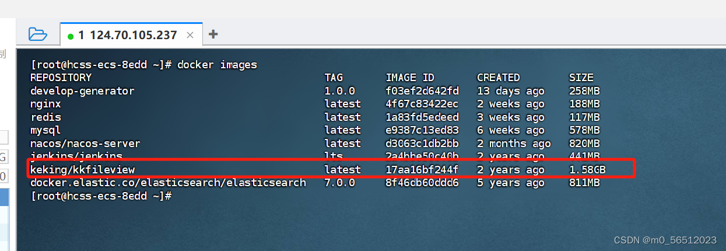726x251 pixels.
Task: Click the '2 months ago' created value
Action: tap(514, 144)
